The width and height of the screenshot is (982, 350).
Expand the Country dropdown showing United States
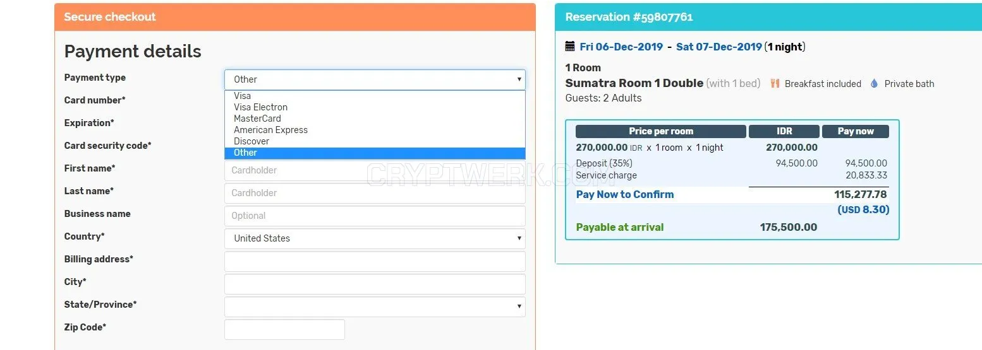pos(375,238)
